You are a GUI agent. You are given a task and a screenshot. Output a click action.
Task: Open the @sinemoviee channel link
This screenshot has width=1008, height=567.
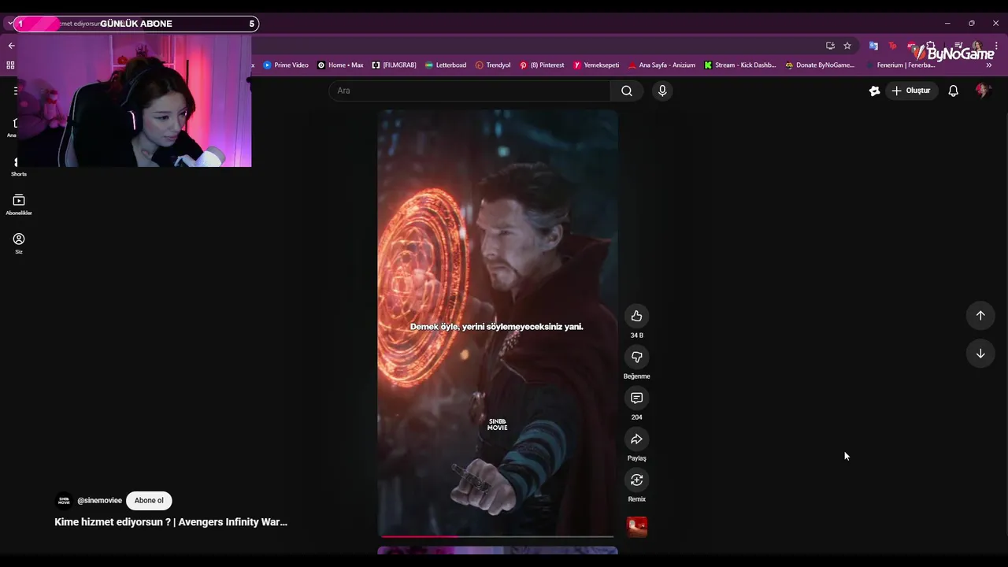(x=99, y=501)
